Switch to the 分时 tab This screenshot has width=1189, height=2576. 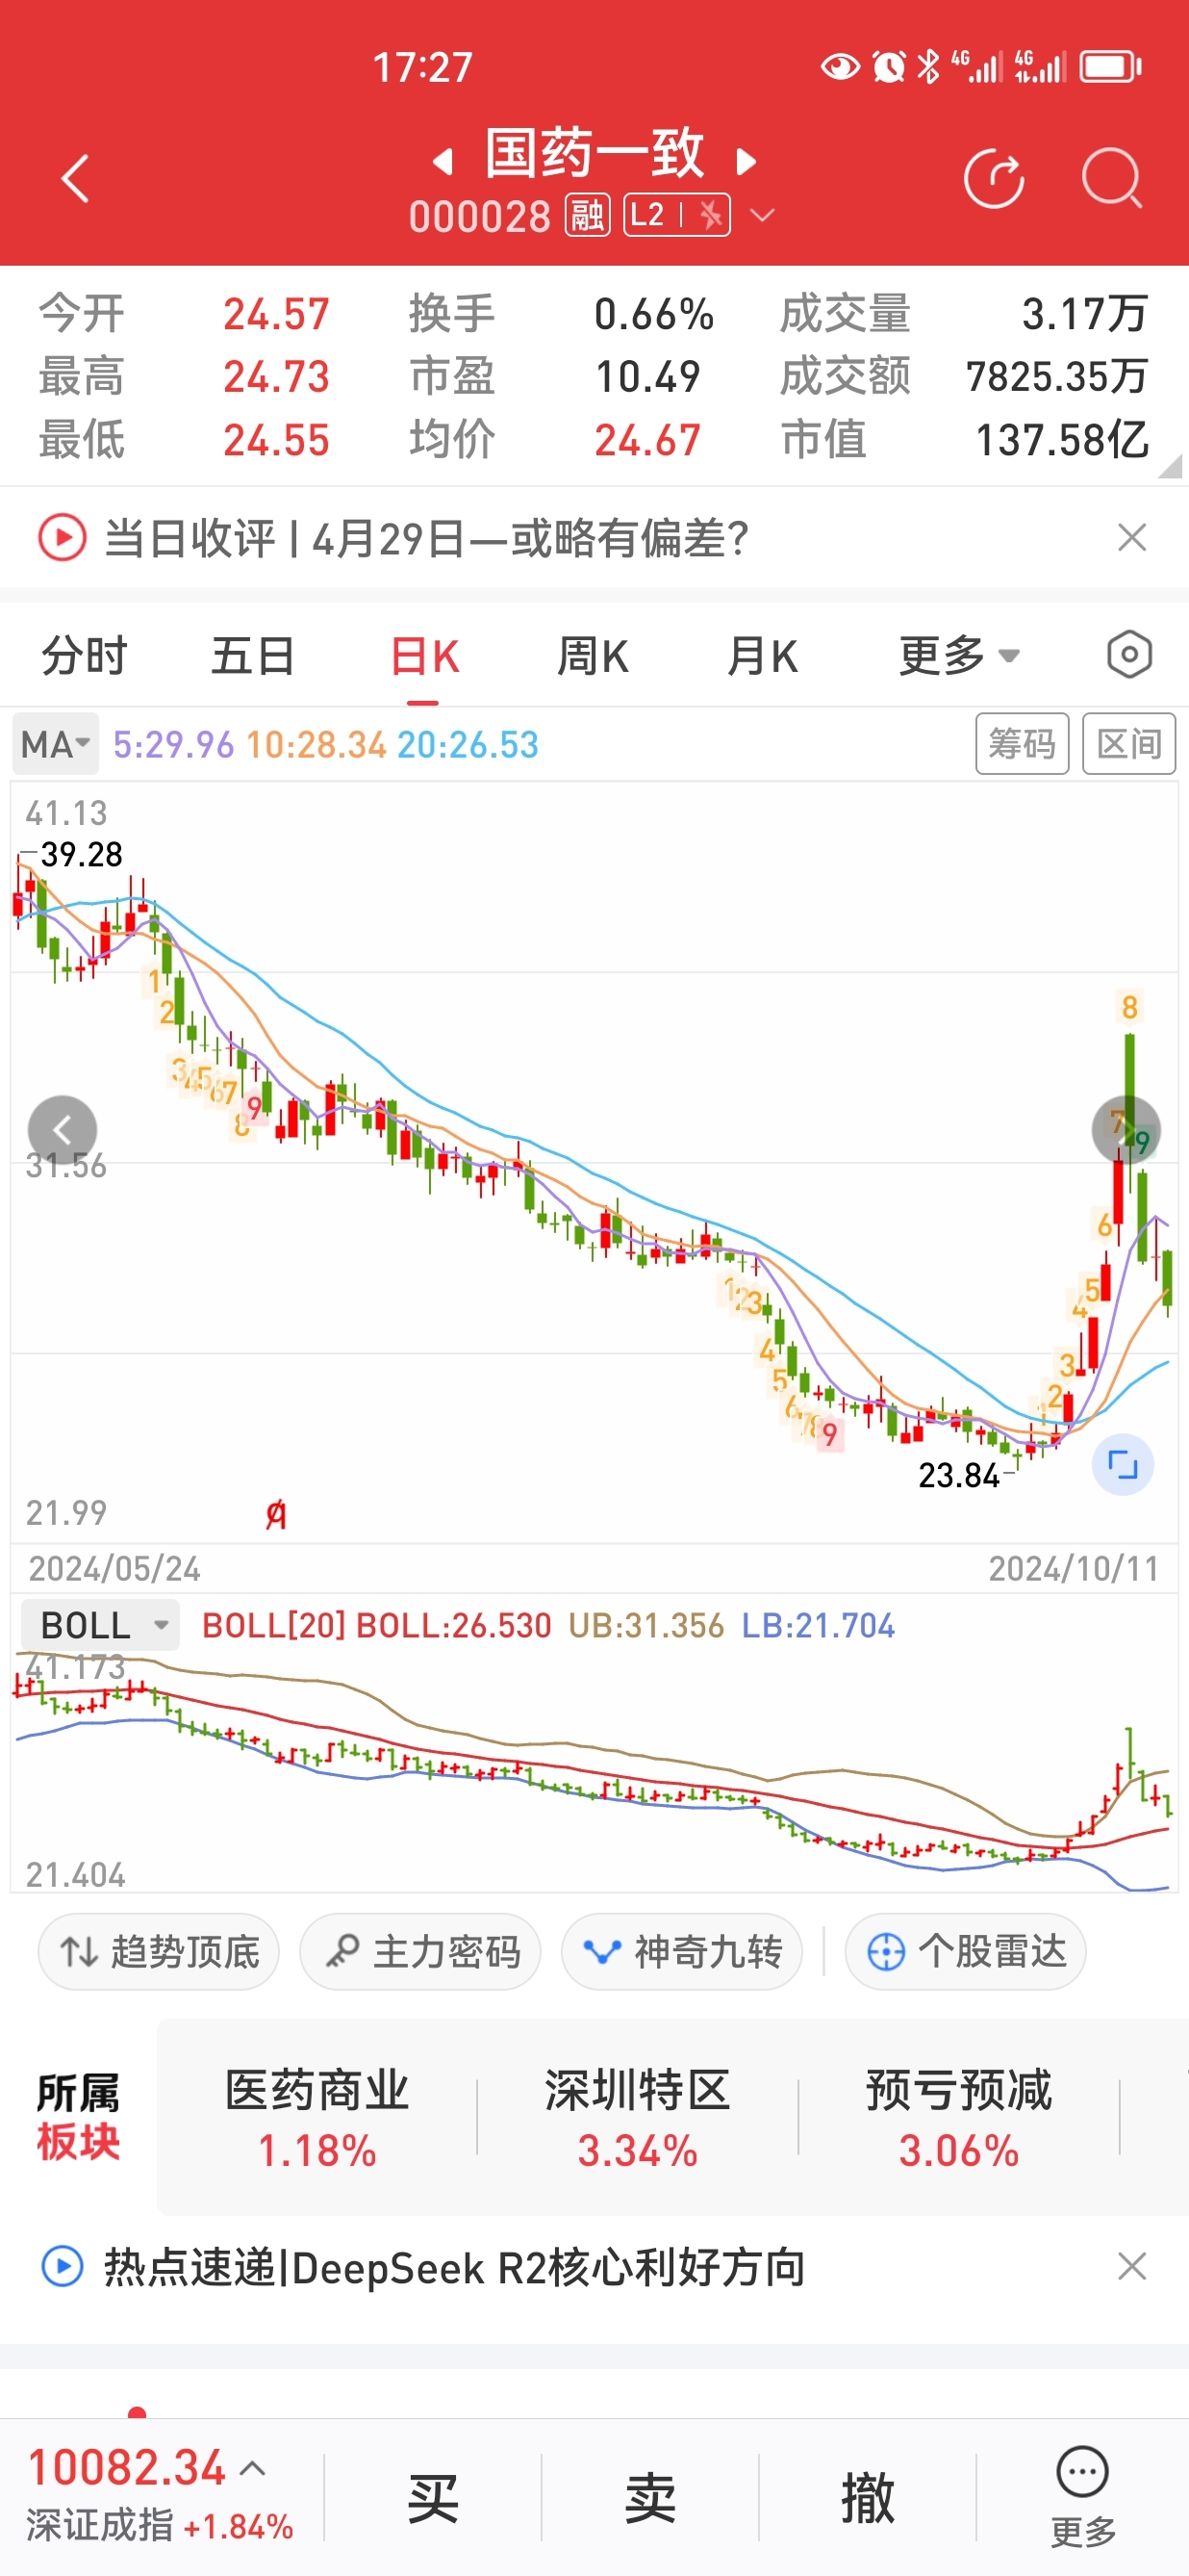coord(84,656)
